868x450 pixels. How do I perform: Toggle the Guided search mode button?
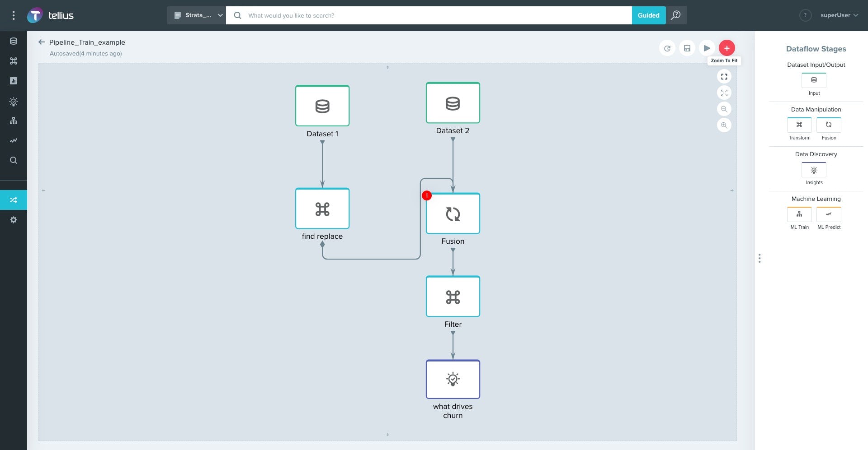pyautogui.click(x=649, y=15)
